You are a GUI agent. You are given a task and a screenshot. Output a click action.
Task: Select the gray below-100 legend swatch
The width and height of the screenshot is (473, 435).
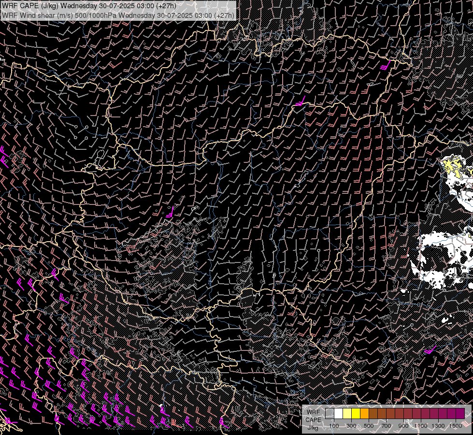[330, 414]
